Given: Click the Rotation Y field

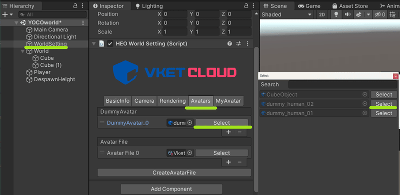Looking at the screenshot, I should click(x=207, y=23).
